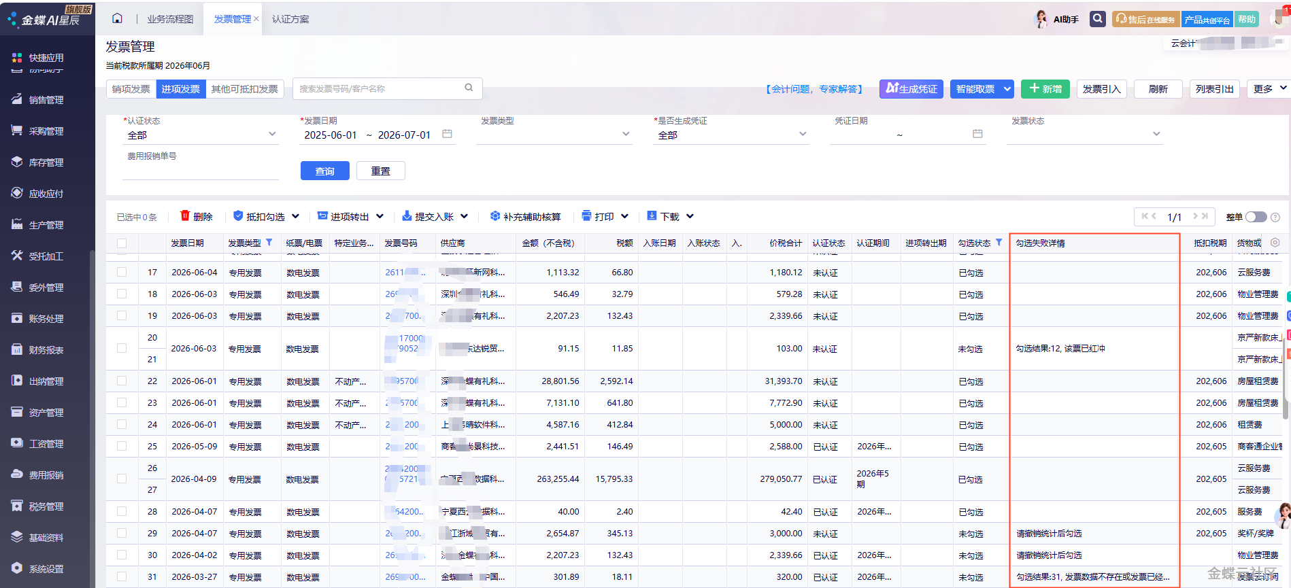Check the row 25 invoice checkbox
Image resolution: width=1291 pixels, height=588 pixels.
coord(122,446)
